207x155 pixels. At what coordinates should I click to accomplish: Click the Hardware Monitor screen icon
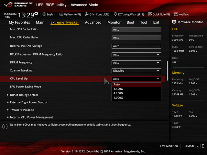174,22
